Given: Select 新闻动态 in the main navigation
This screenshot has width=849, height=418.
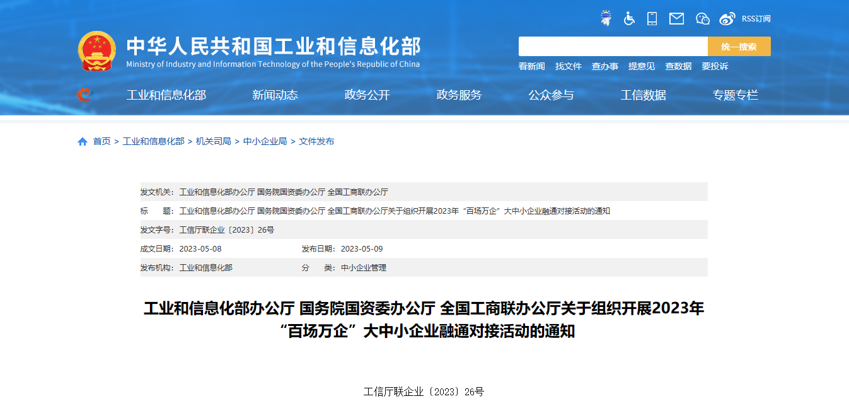Looking at the screenshot, I should pyautogui.click(x=275, y=95).
